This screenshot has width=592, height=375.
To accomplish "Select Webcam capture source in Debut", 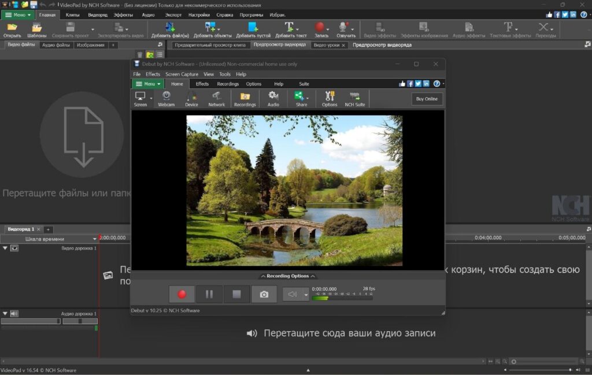I will click(x=166, y=99).
